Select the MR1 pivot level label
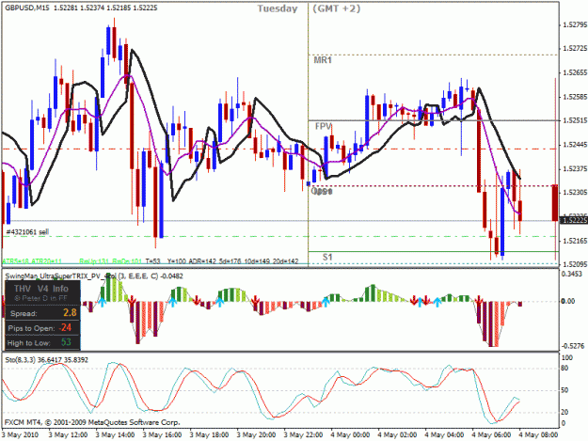Screen dimensions: 588x441 pos(323,60)
